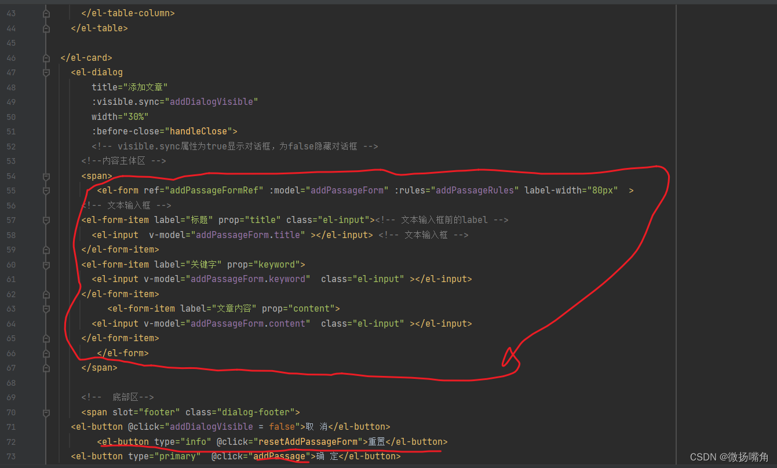Click the fold end marker on line 65

coord(46,338)
